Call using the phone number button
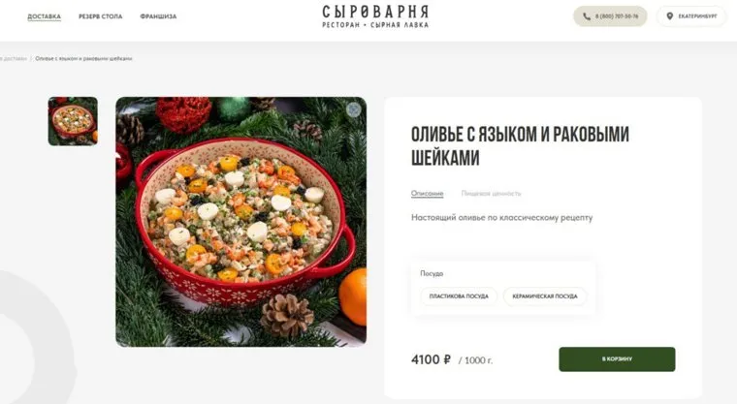This screenshot has height=404, width=737. pyautogui.click(x=610, y=16)
